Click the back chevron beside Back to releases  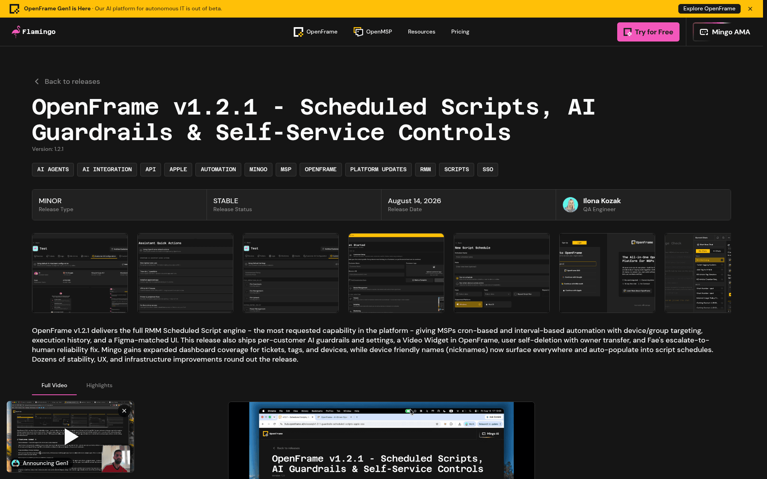point(37,81)
